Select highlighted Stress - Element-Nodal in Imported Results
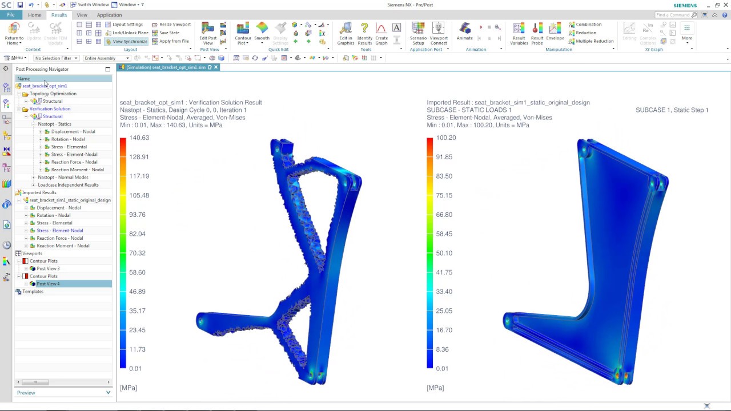731x411 pixels. (59, 231)
